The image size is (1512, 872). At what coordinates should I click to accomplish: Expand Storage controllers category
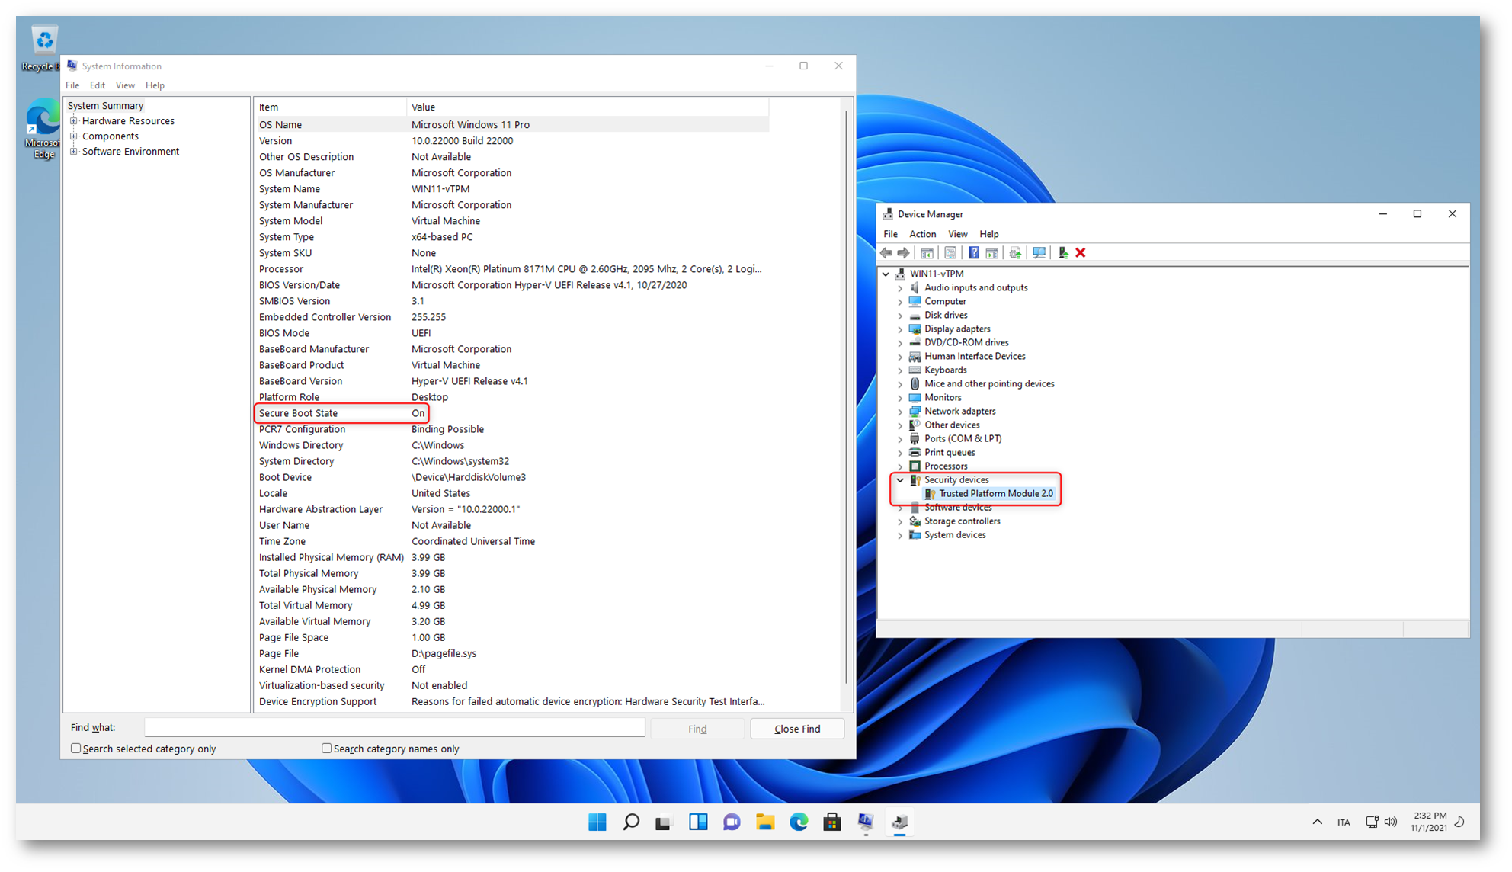pos(900,521)
